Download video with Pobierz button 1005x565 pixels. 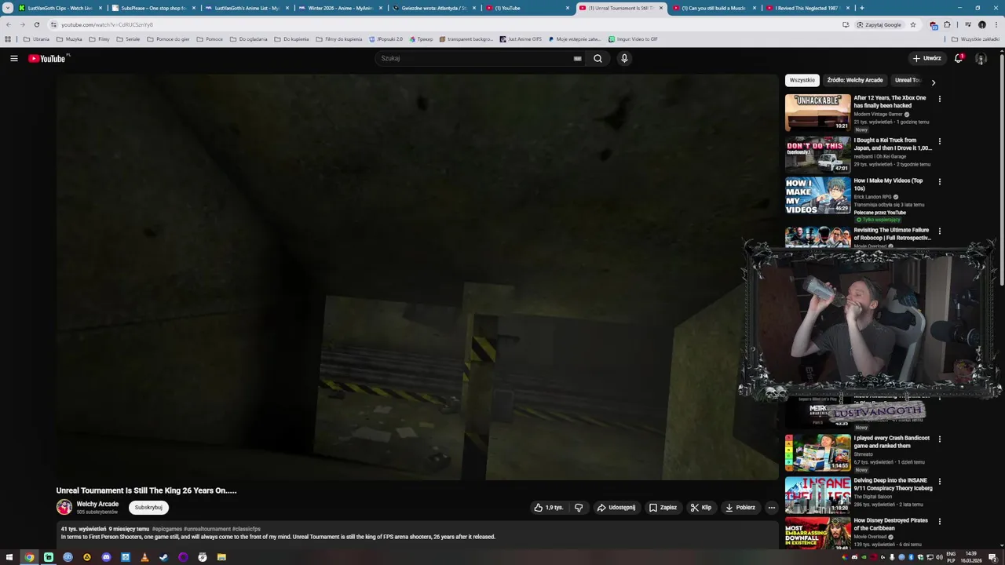740,508
